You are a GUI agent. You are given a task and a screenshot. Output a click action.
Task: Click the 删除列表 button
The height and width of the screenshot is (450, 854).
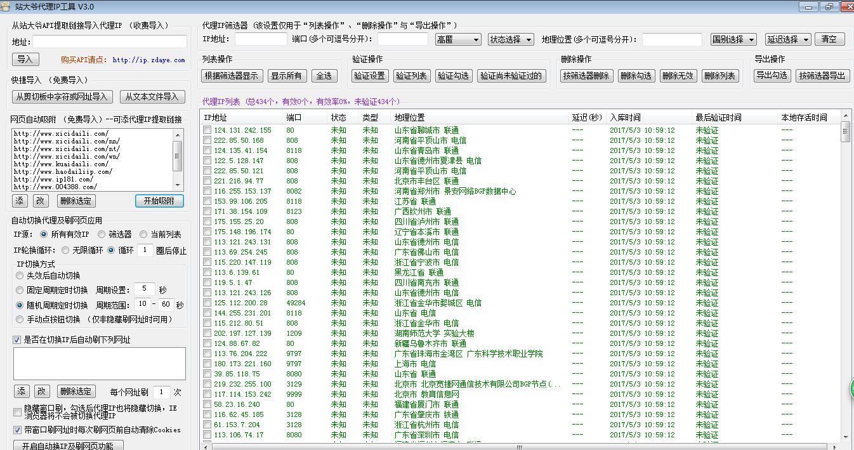click(x=719, y=76)
